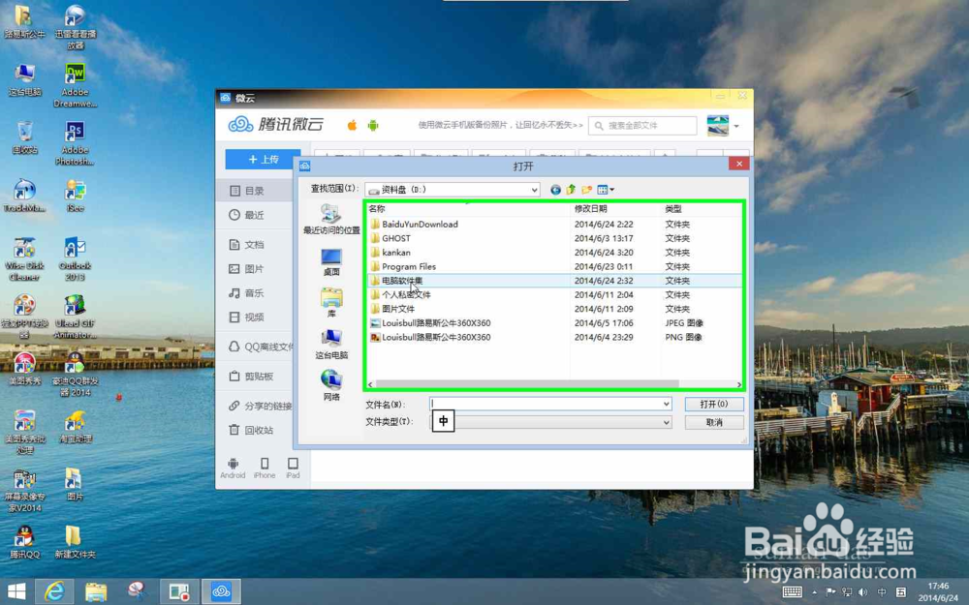969x605 pixels.
Task: Expand the 查找范围 location dropdown
Action: (x=536, y=190)
